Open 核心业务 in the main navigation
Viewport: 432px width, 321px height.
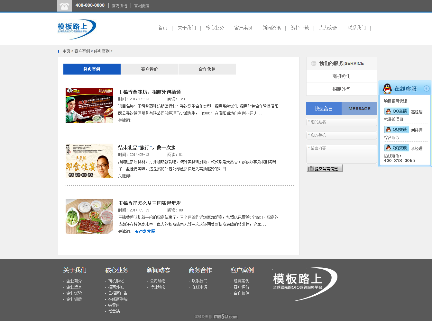click(x=215, y=28)
